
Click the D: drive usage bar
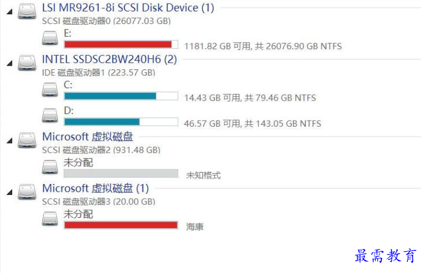pyautogui.click(x=121, y=122)
